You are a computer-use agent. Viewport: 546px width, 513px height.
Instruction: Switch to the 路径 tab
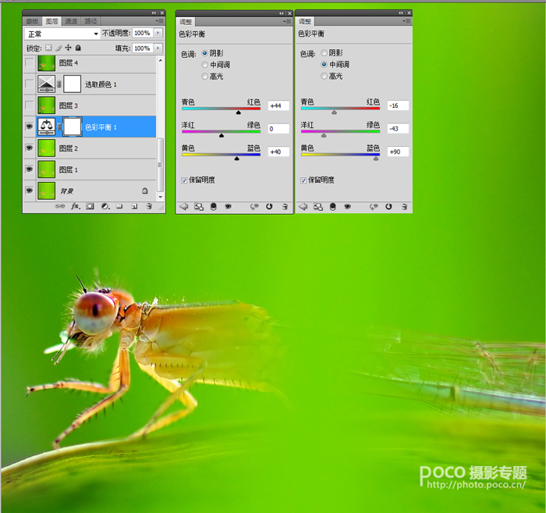pos(91,21)
